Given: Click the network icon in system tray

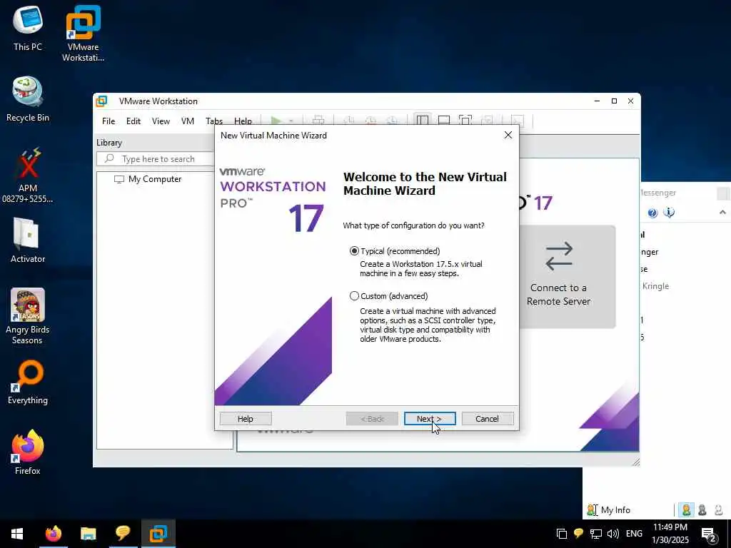Looking at the screenshot, I should coord(596,534).
